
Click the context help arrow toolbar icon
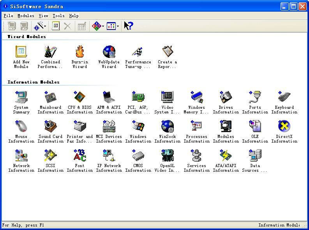(129, 26)
